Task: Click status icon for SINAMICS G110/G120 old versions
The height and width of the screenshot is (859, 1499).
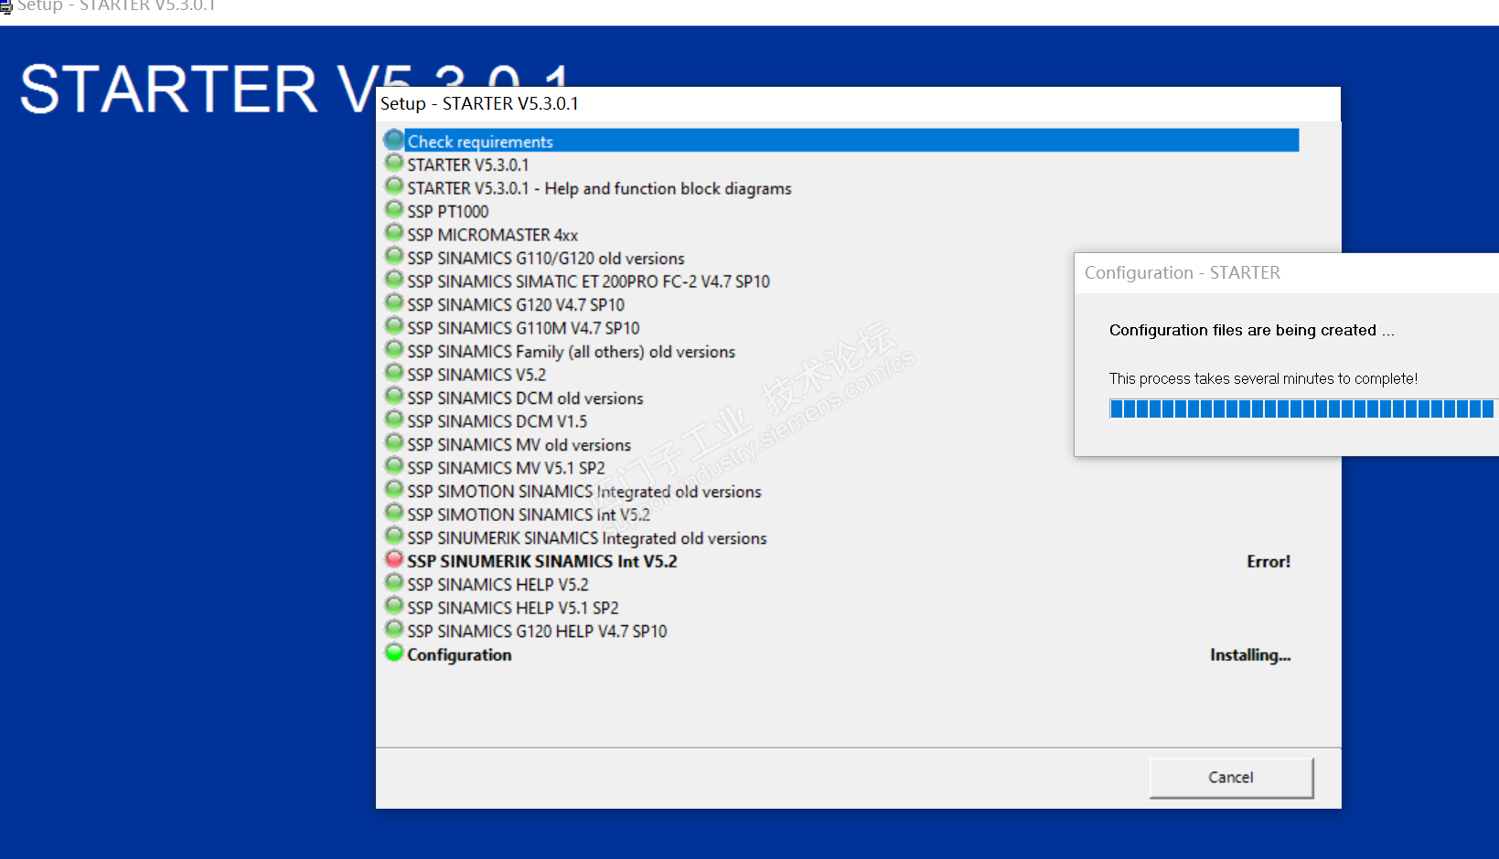Action: (394, 256)
